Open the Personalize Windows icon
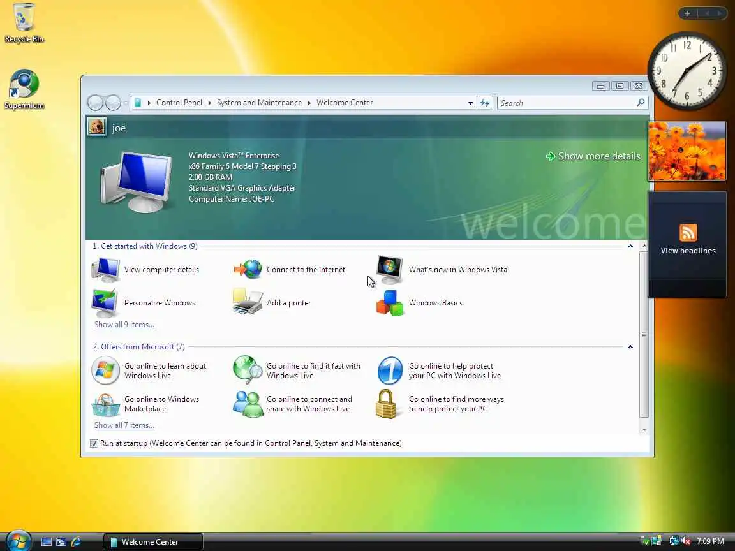735x551 pixels. pos(105,303)
